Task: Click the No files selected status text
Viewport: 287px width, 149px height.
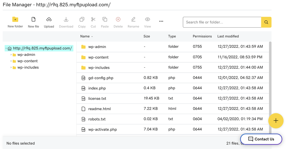Action: 20,143
